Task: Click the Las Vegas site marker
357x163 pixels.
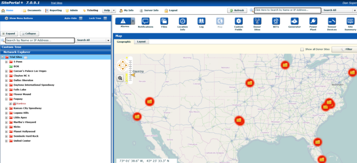Action: pos(150,101)
